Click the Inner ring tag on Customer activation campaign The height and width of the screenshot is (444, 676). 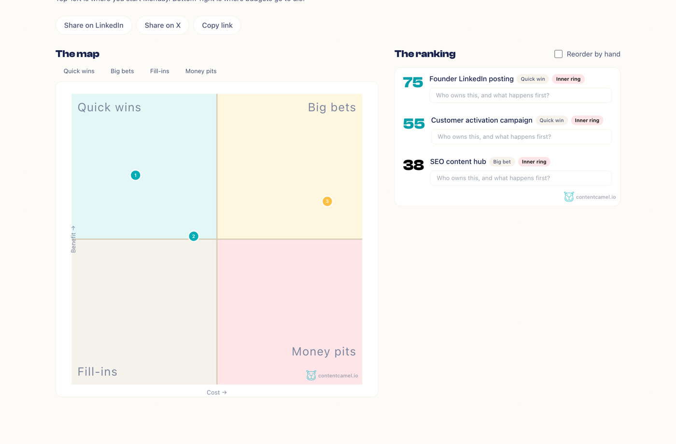click(587, 120)
